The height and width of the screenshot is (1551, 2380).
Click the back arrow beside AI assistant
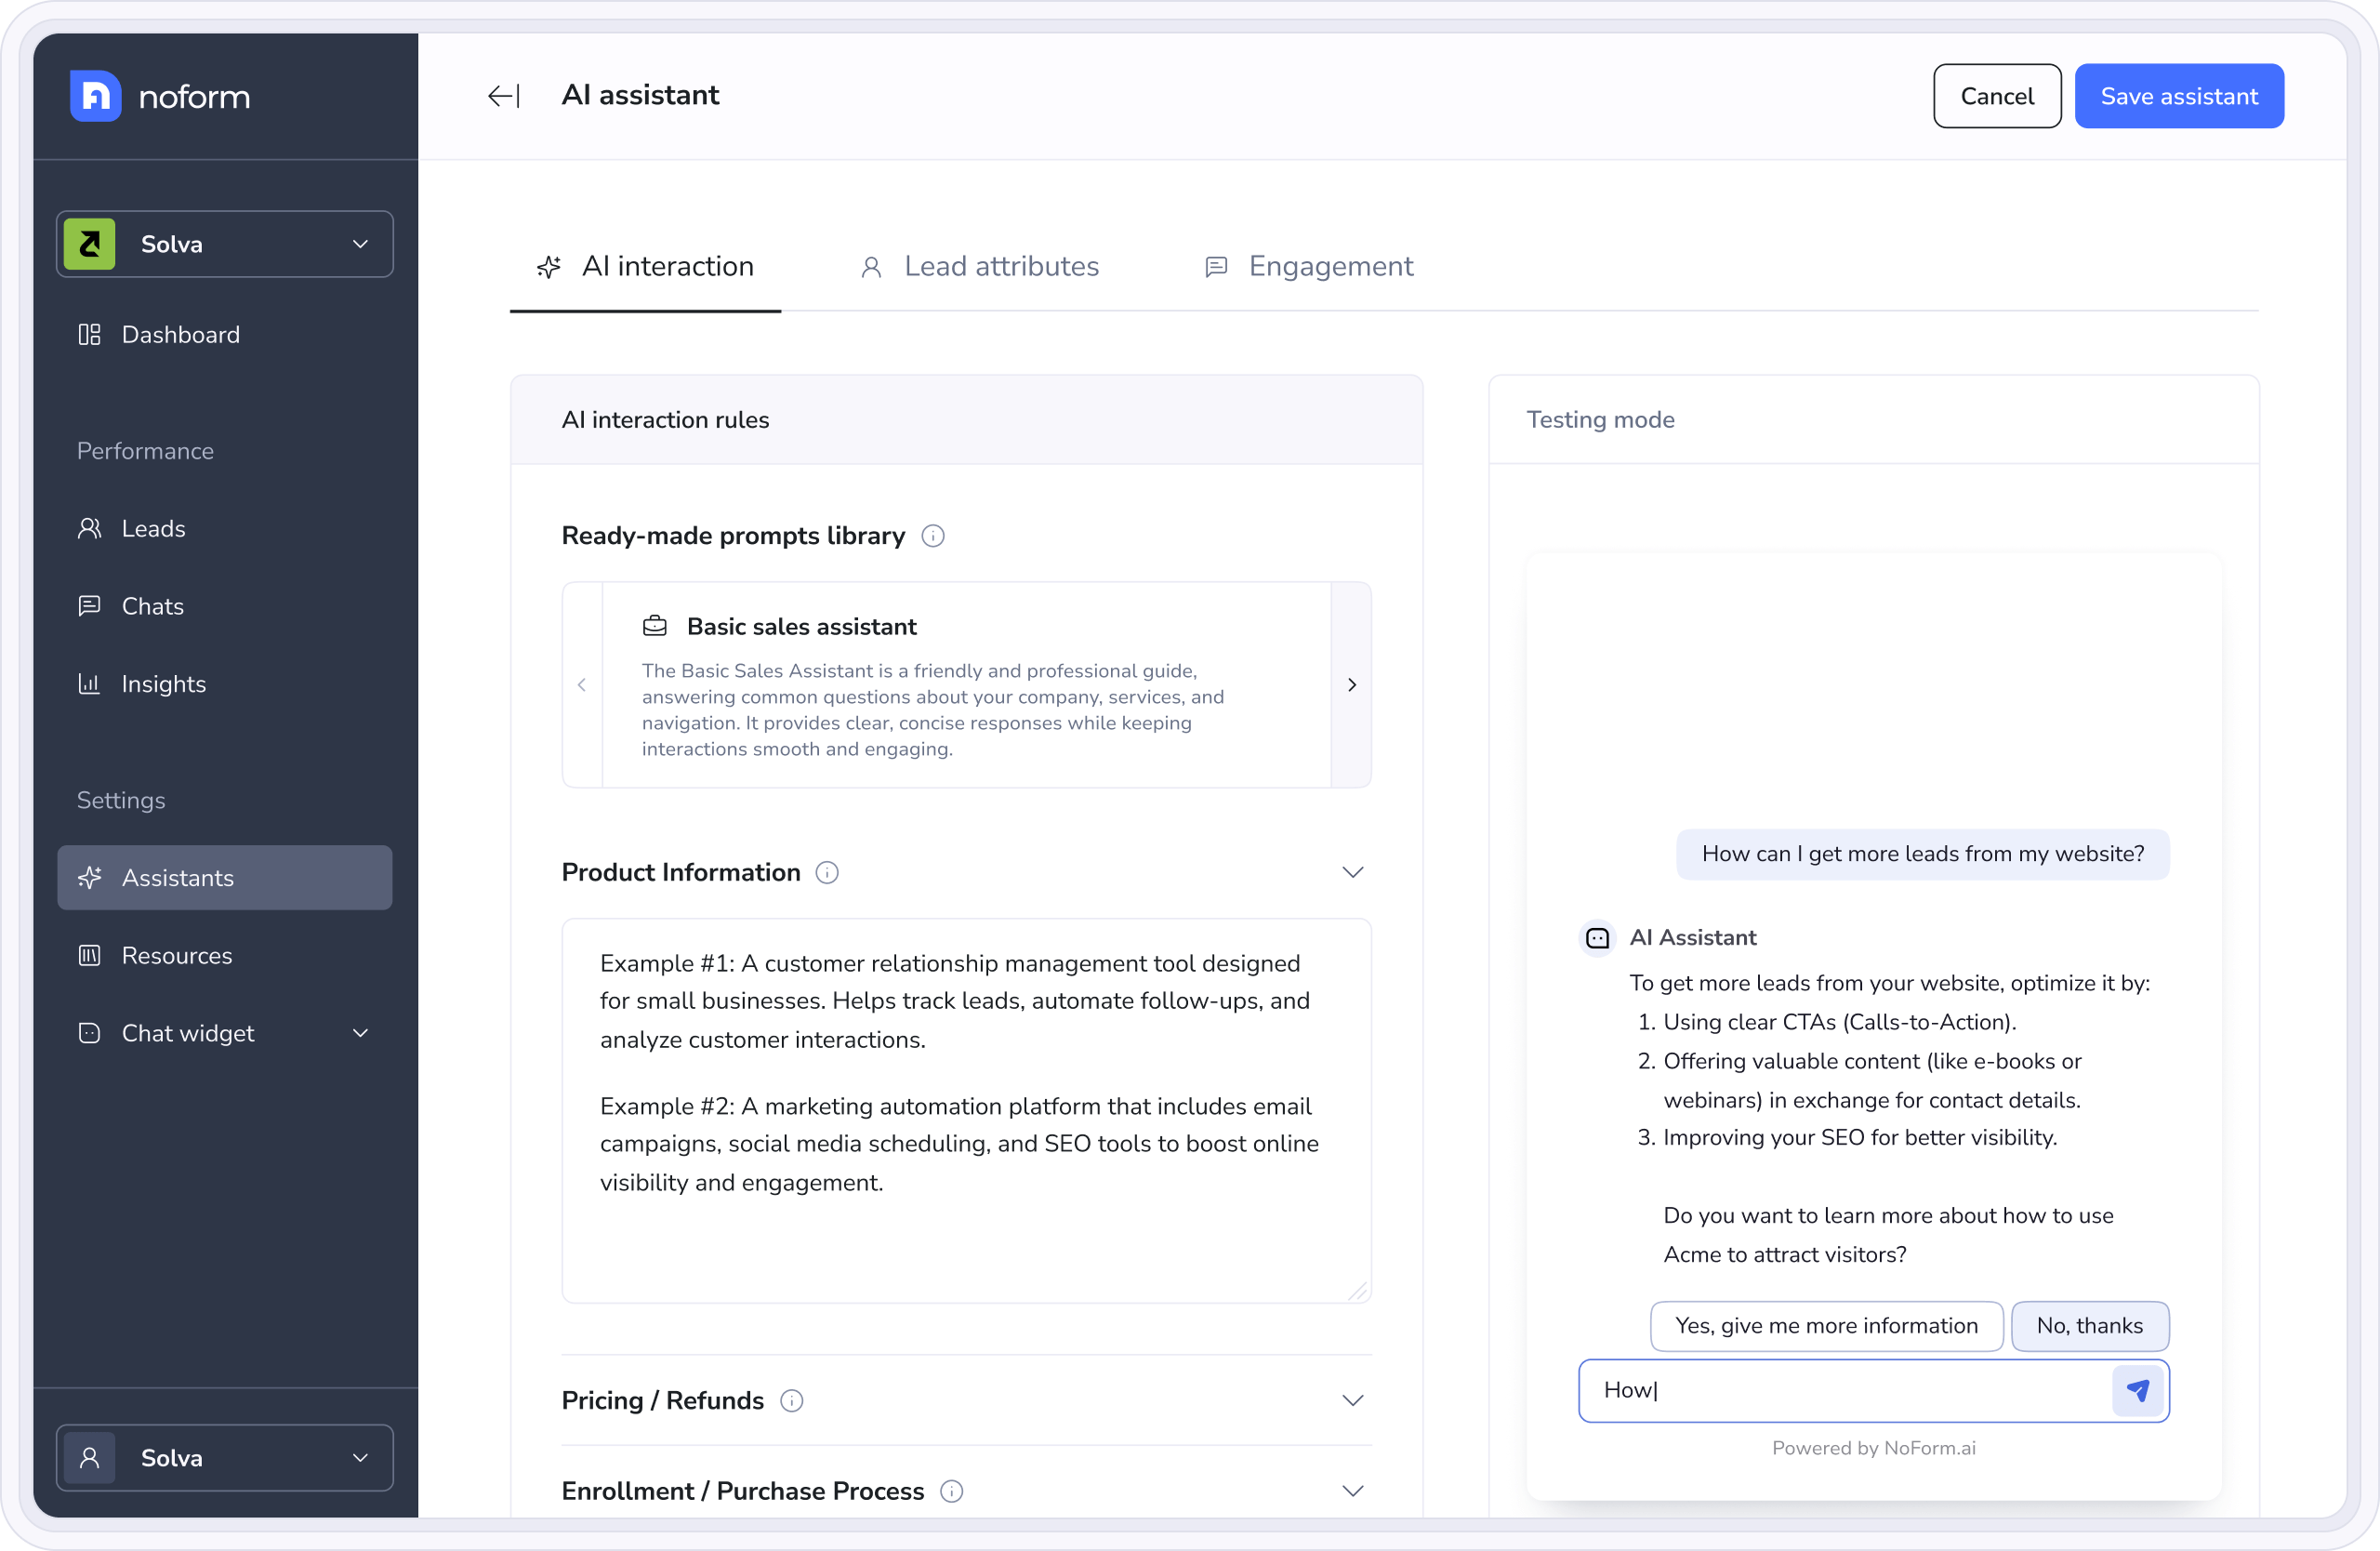click(x=504, y=96)
